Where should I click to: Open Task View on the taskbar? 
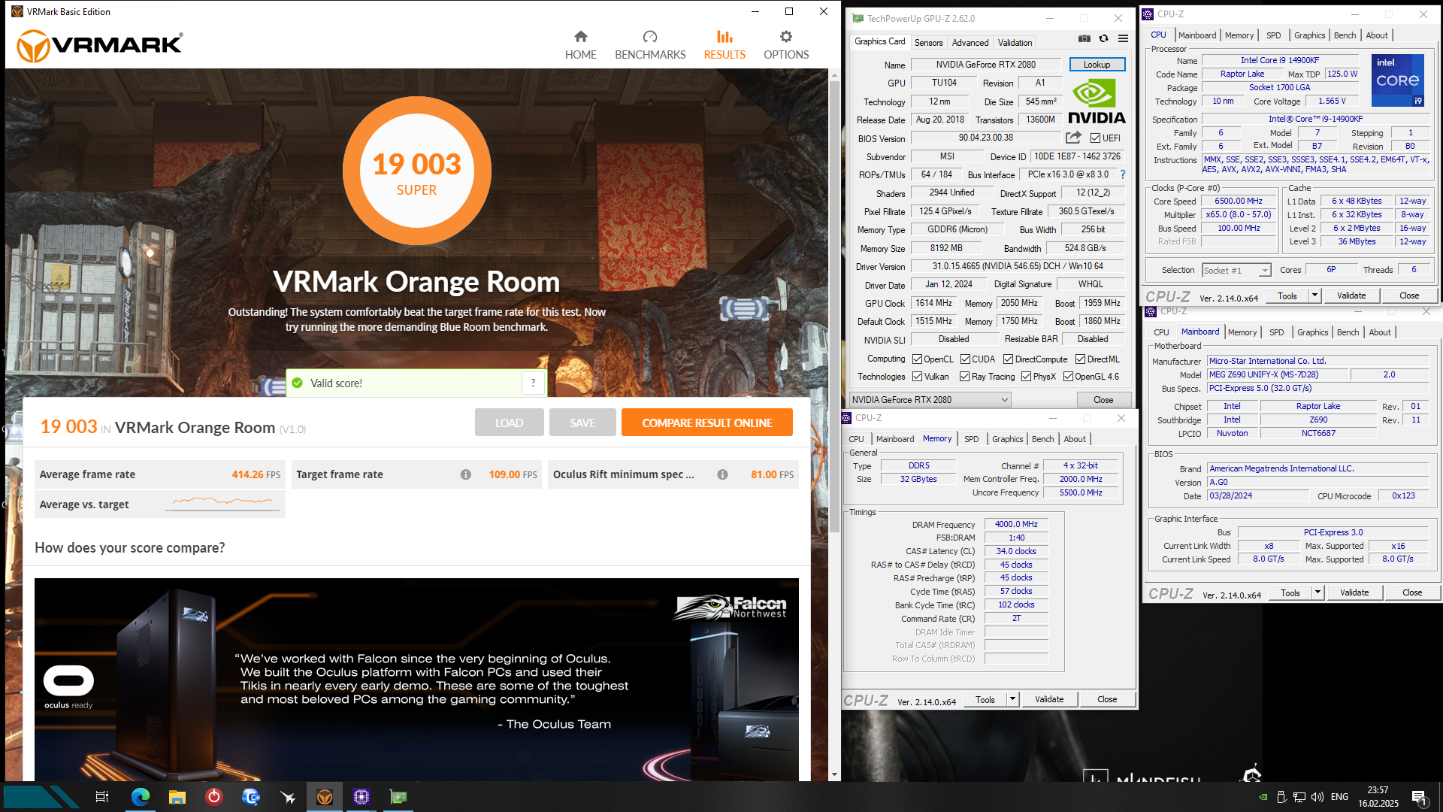(102, 797)
